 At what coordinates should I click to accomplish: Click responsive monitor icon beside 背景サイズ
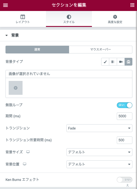coord(28,152)
